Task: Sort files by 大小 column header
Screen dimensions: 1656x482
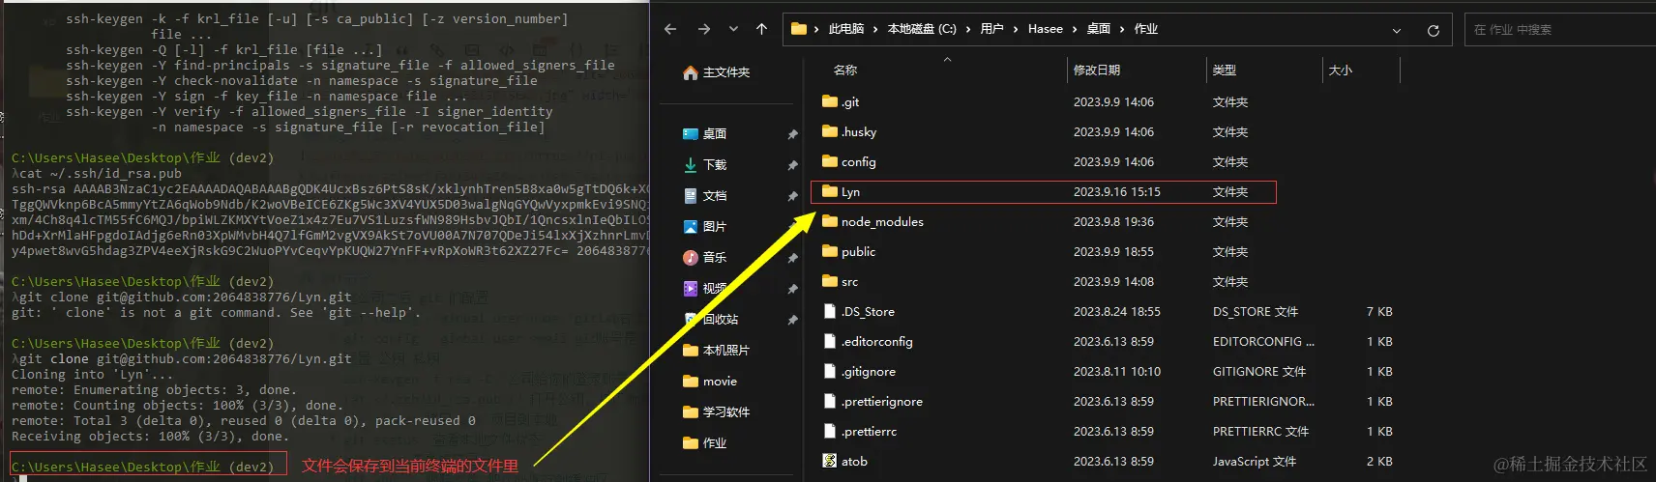Action: pos(1341,71)
